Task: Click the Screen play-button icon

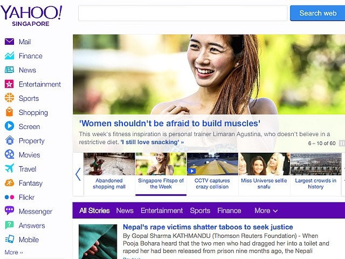Action: click(9, 126)
